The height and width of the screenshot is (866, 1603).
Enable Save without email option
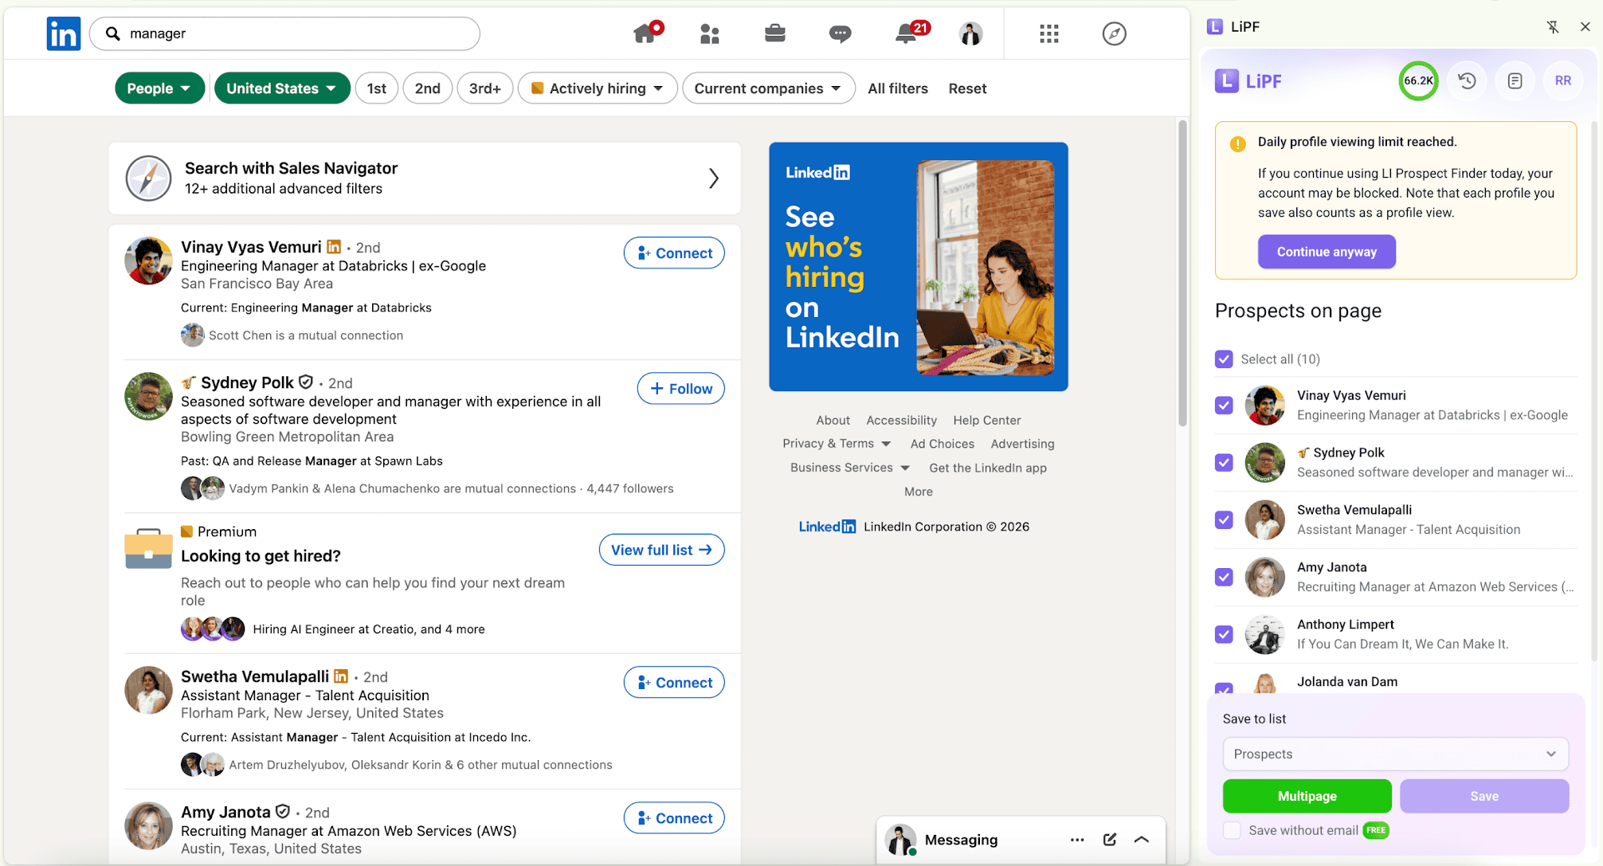[x=1232, y=830]
